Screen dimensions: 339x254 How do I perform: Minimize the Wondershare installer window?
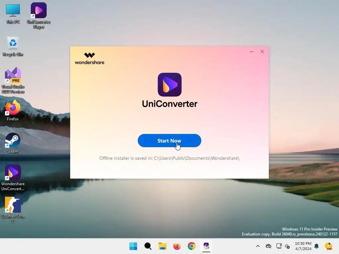(x=252, y=52)
